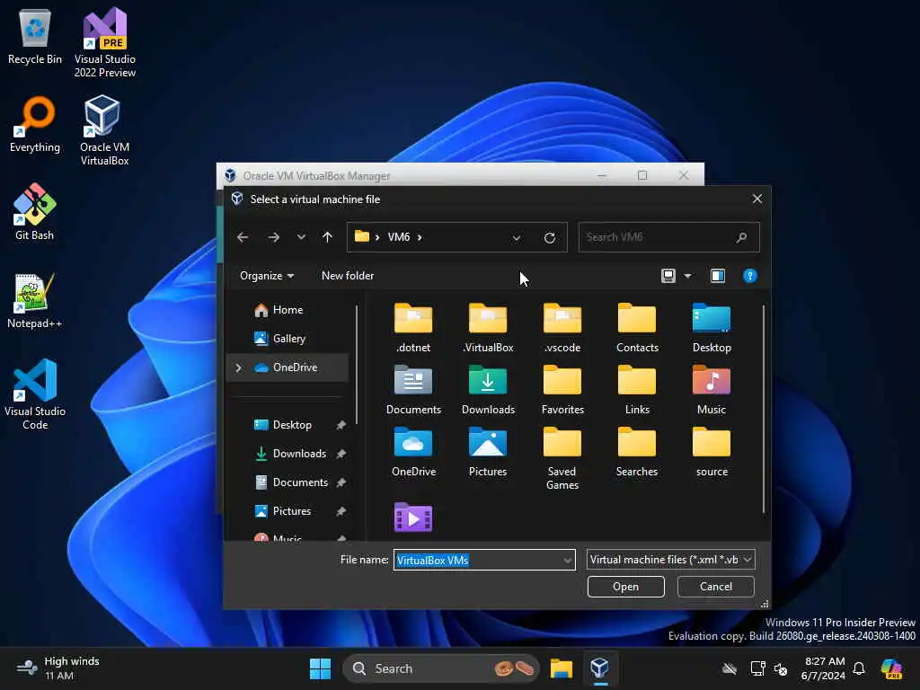Viewport: 920px width, 690px height.
Task: Select the Searches folder
Action: click(637, 453)
